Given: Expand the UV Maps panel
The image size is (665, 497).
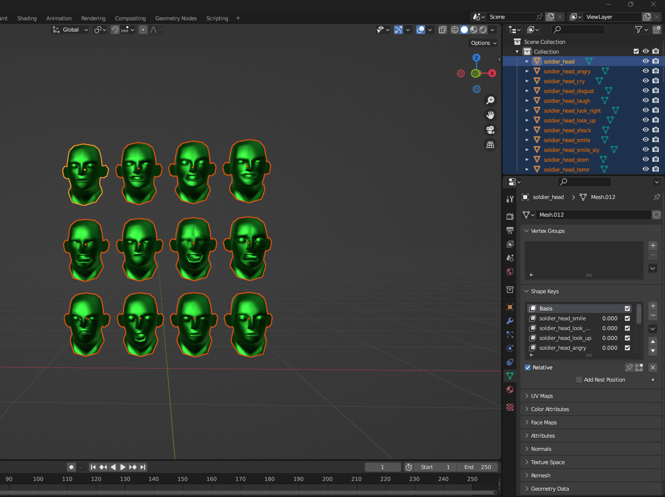Looking at the screenshot, I should pos(542,396).
